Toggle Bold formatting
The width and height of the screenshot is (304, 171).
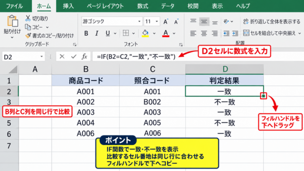click(86, 33)
